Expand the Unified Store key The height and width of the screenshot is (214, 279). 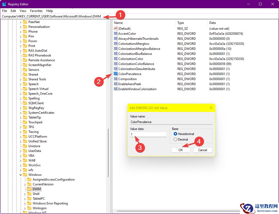point(21,142)
